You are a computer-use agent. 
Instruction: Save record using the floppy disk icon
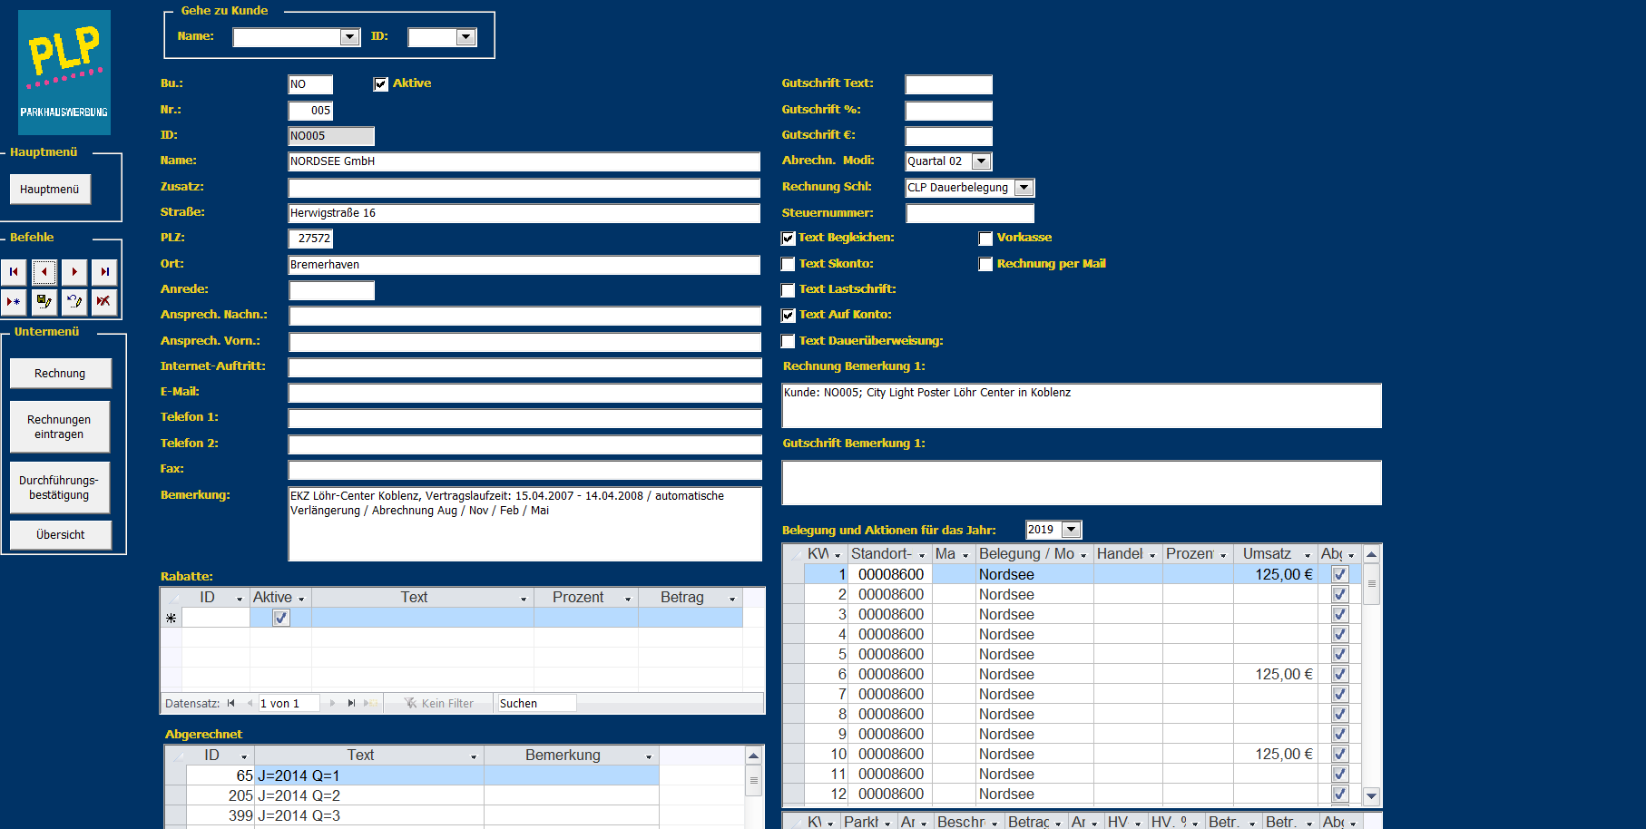tap(44, 301)
